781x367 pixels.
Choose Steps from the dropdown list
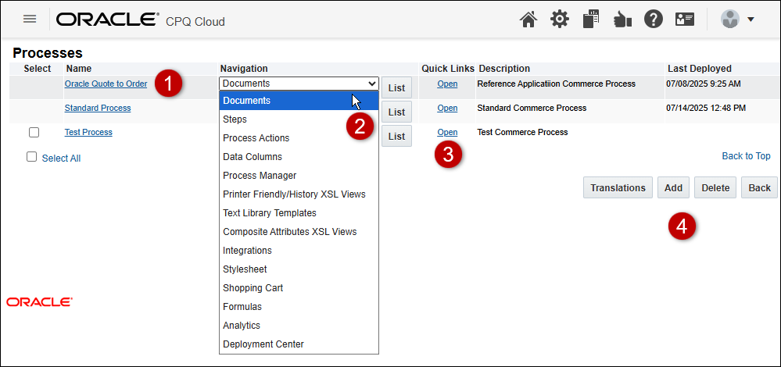(299, 119)
